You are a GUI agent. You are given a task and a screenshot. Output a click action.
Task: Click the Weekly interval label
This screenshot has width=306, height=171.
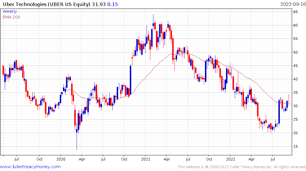tap(10, 11)
